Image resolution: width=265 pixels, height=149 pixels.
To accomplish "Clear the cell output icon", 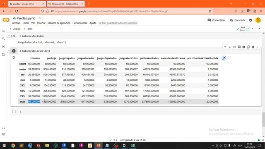I will click(x=14, y=58).
